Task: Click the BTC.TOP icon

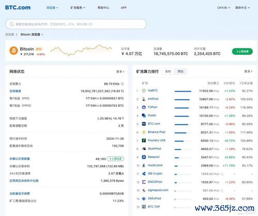Action: [x=144, y=207]
